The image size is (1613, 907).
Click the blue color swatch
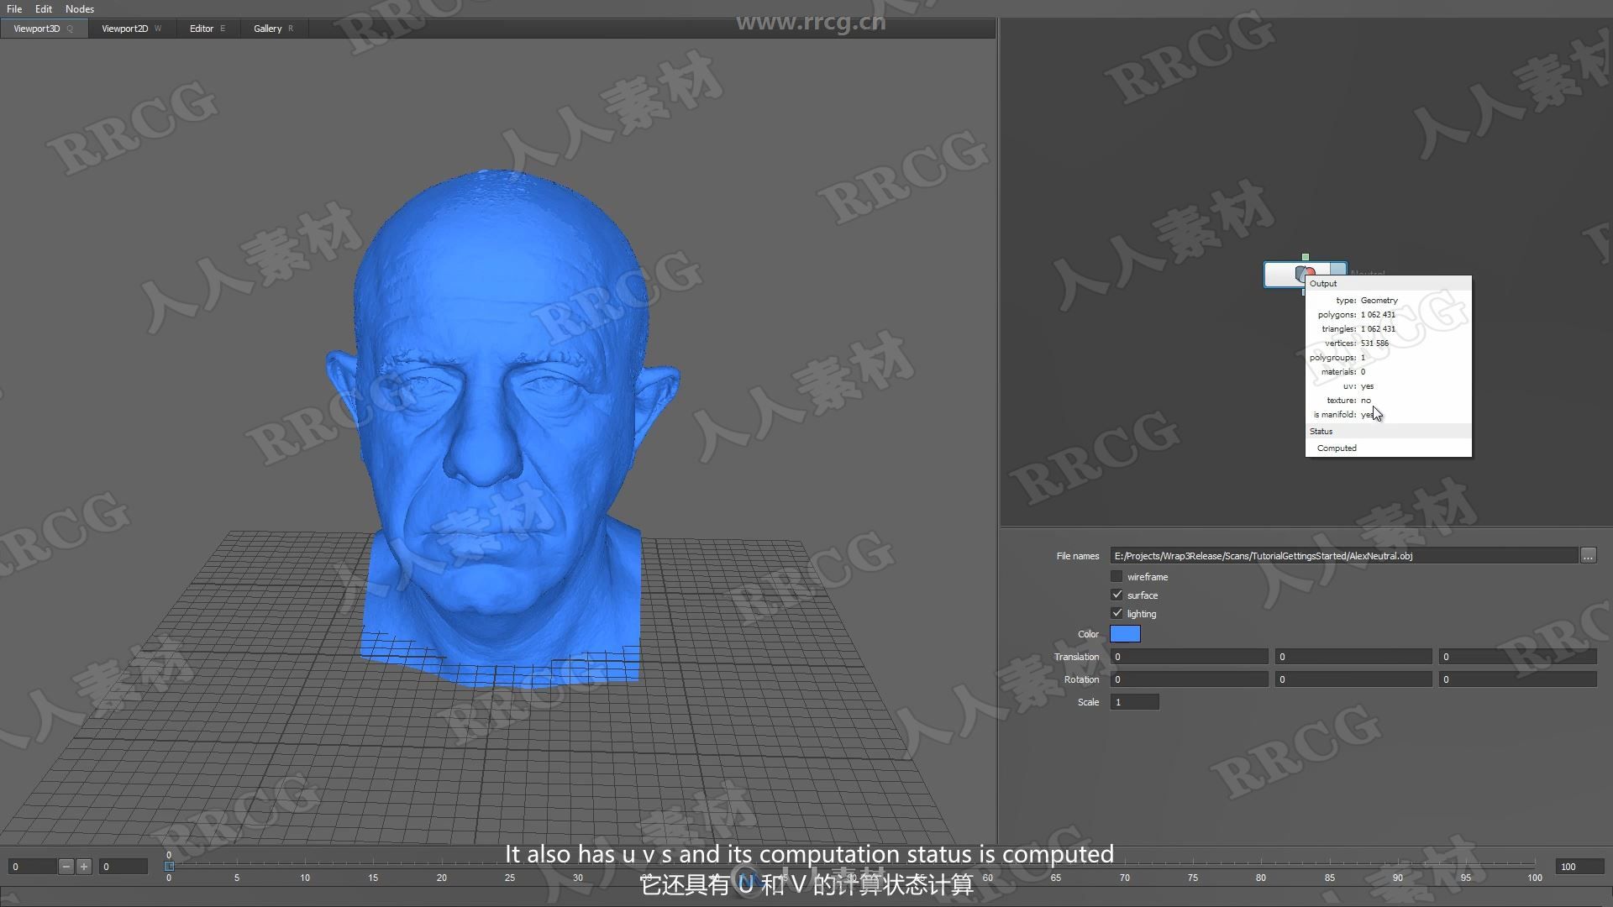tap(1126, 633)
